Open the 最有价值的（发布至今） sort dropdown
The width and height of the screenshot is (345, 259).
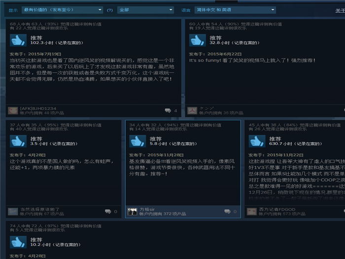click(x=62, y=10)
